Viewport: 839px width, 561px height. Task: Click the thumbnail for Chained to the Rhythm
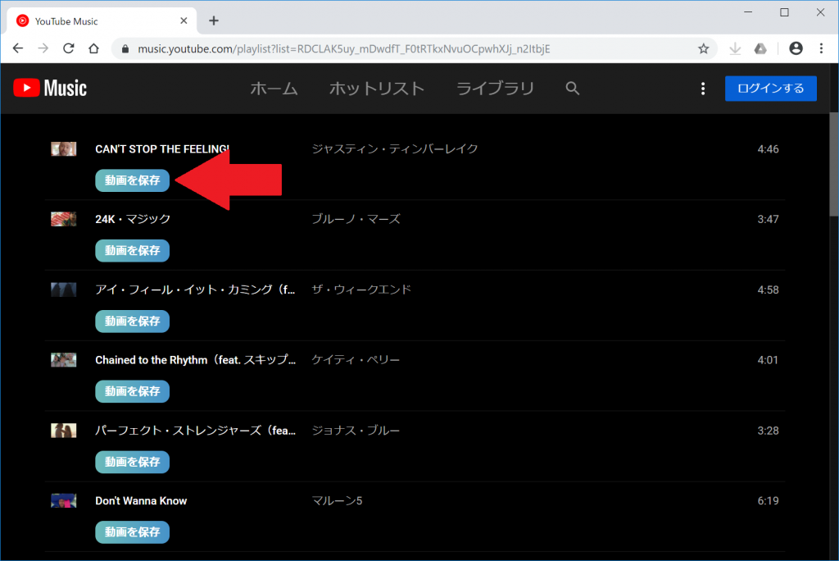[x=63, y=359]
